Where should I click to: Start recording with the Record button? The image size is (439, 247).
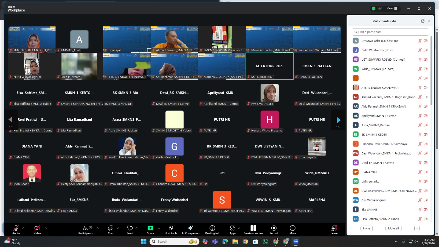pos(274,228)
